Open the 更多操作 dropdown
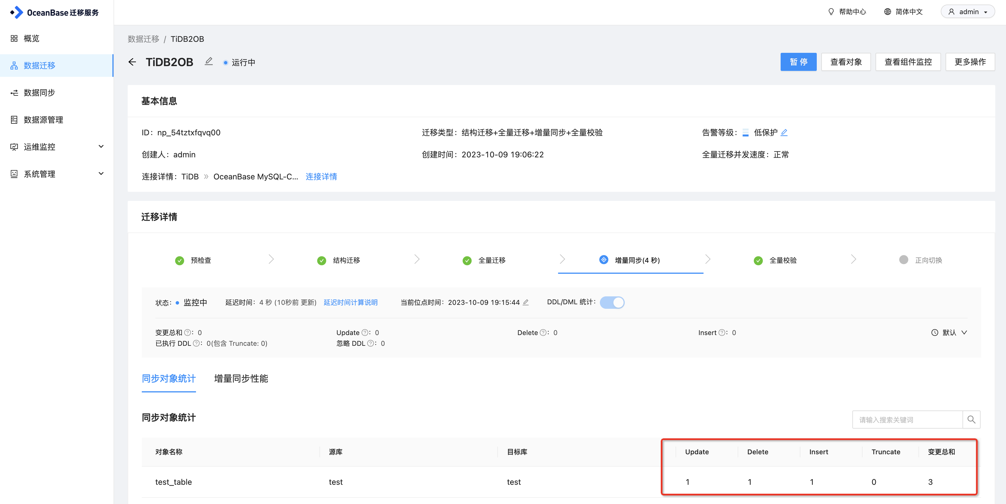Image resolution: width=1006 pixels, height=504 pixels. (x=970, y=62)
